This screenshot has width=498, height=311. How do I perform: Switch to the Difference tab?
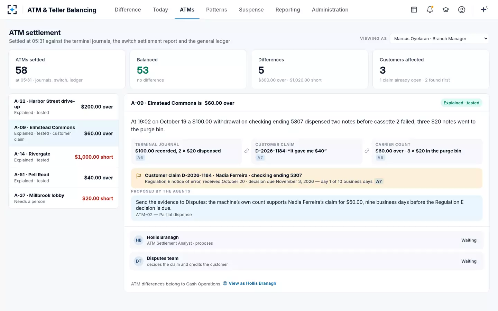pyautogui.click(x=128, y=10)
